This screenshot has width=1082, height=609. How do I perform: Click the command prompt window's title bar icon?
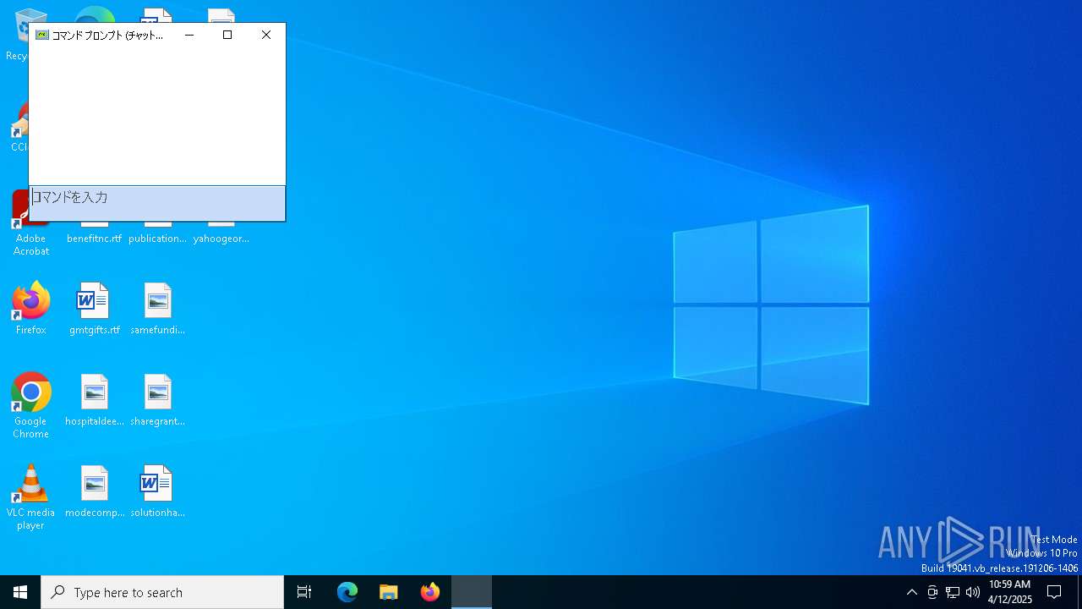pos(42,35)
